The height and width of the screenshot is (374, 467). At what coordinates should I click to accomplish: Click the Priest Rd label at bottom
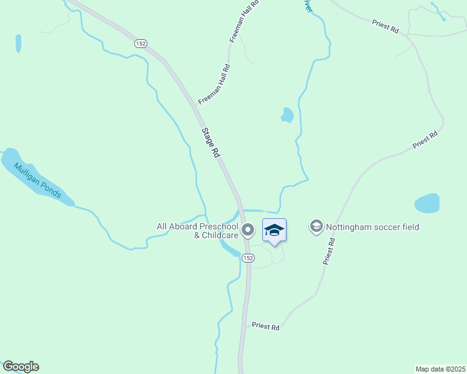tap(266, 326)
